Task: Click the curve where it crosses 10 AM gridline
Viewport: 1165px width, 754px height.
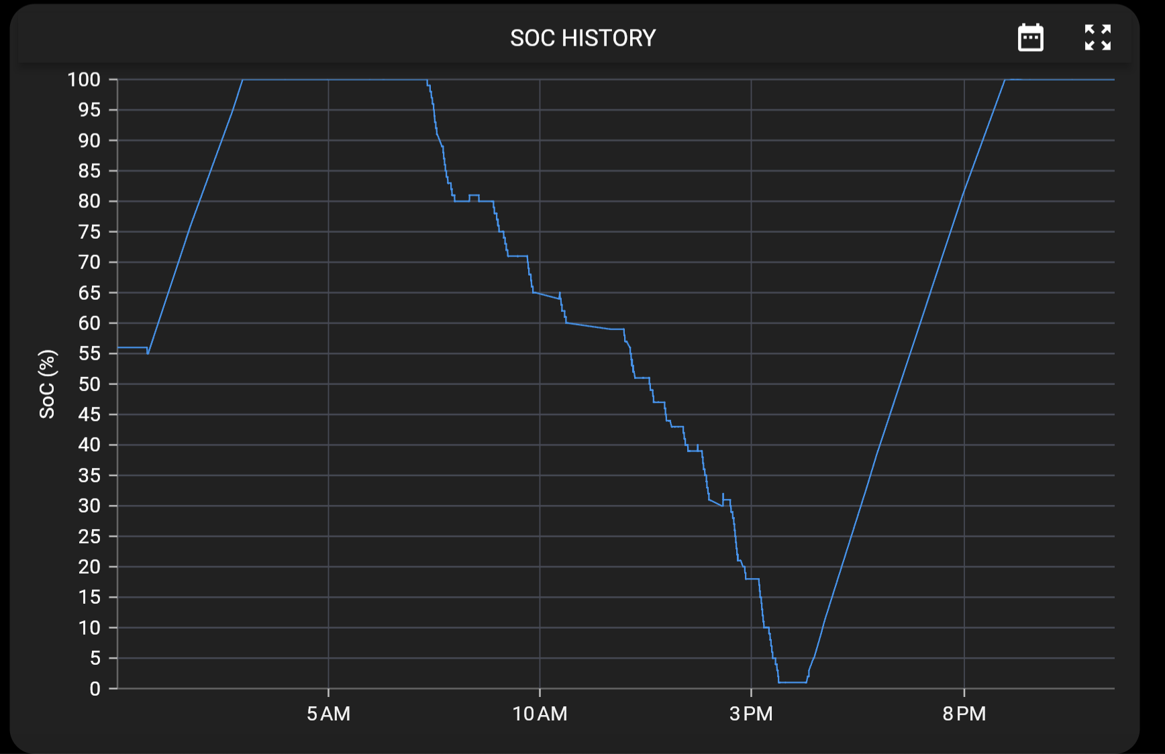Action: point(540,294)
